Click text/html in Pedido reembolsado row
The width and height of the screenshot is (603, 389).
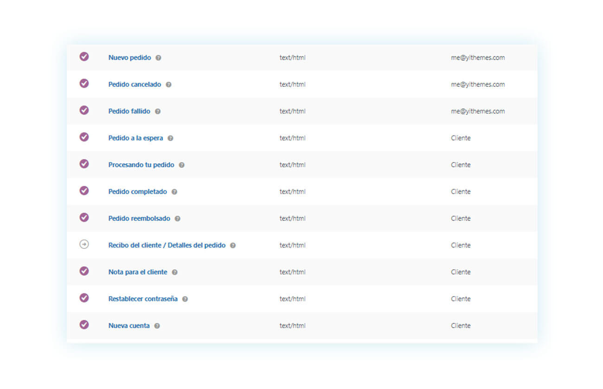point(293,219)
